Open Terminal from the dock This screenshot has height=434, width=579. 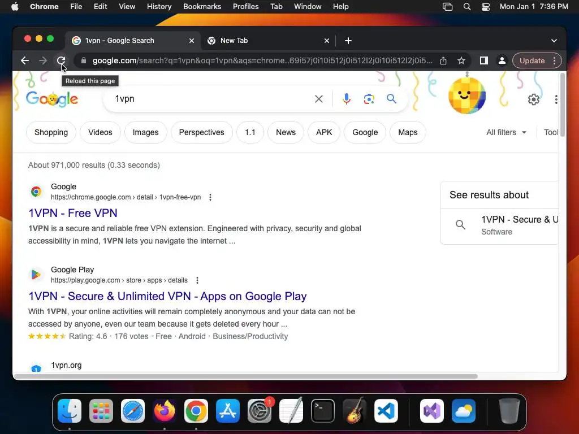pyautogui.click(x=323, y=411)
